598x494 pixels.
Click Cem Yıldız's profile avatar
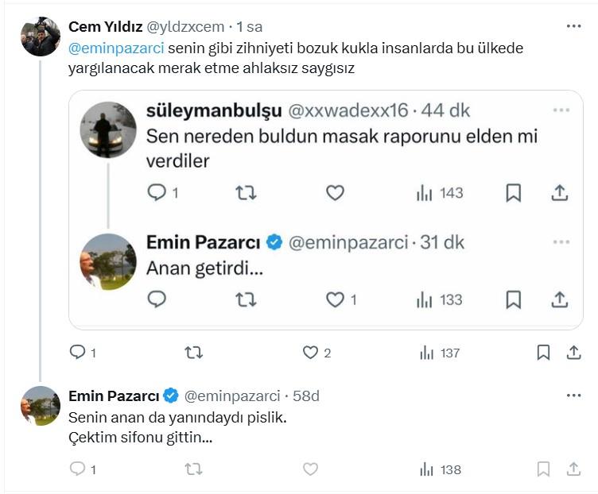(40, 37)
